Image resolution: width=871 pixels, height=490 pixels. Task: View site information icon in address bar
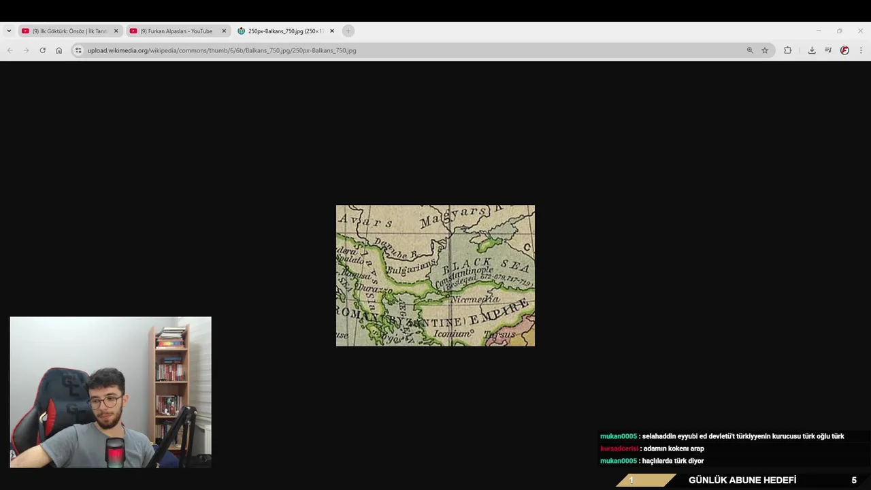[x=78, y=50]
